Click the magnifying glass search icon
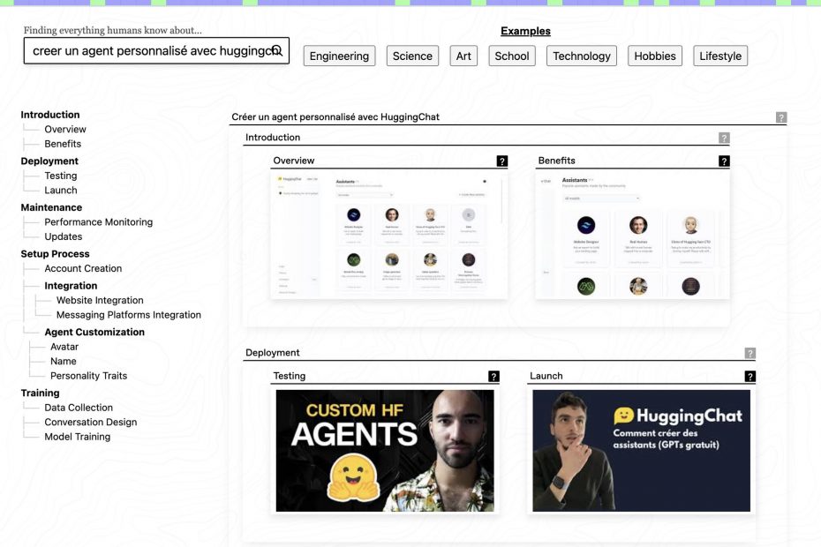Screen dimensions: 821x547 [276, 51]
